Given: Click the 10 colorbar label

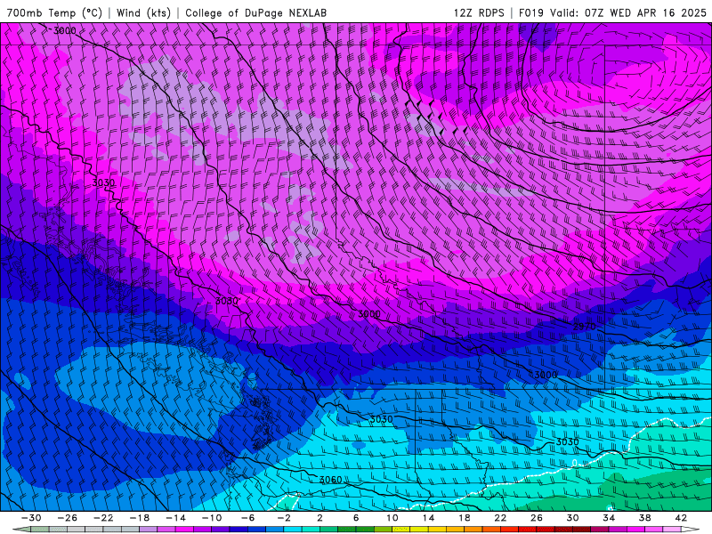Looking at the screenshot, I should [x=392, y=518].
